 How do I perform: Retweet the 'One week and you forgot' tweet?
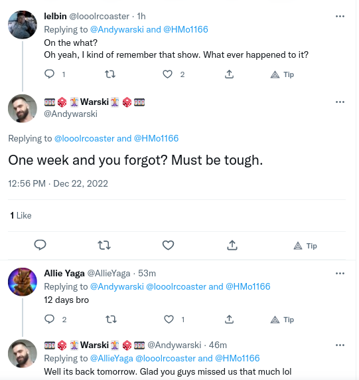104,245
